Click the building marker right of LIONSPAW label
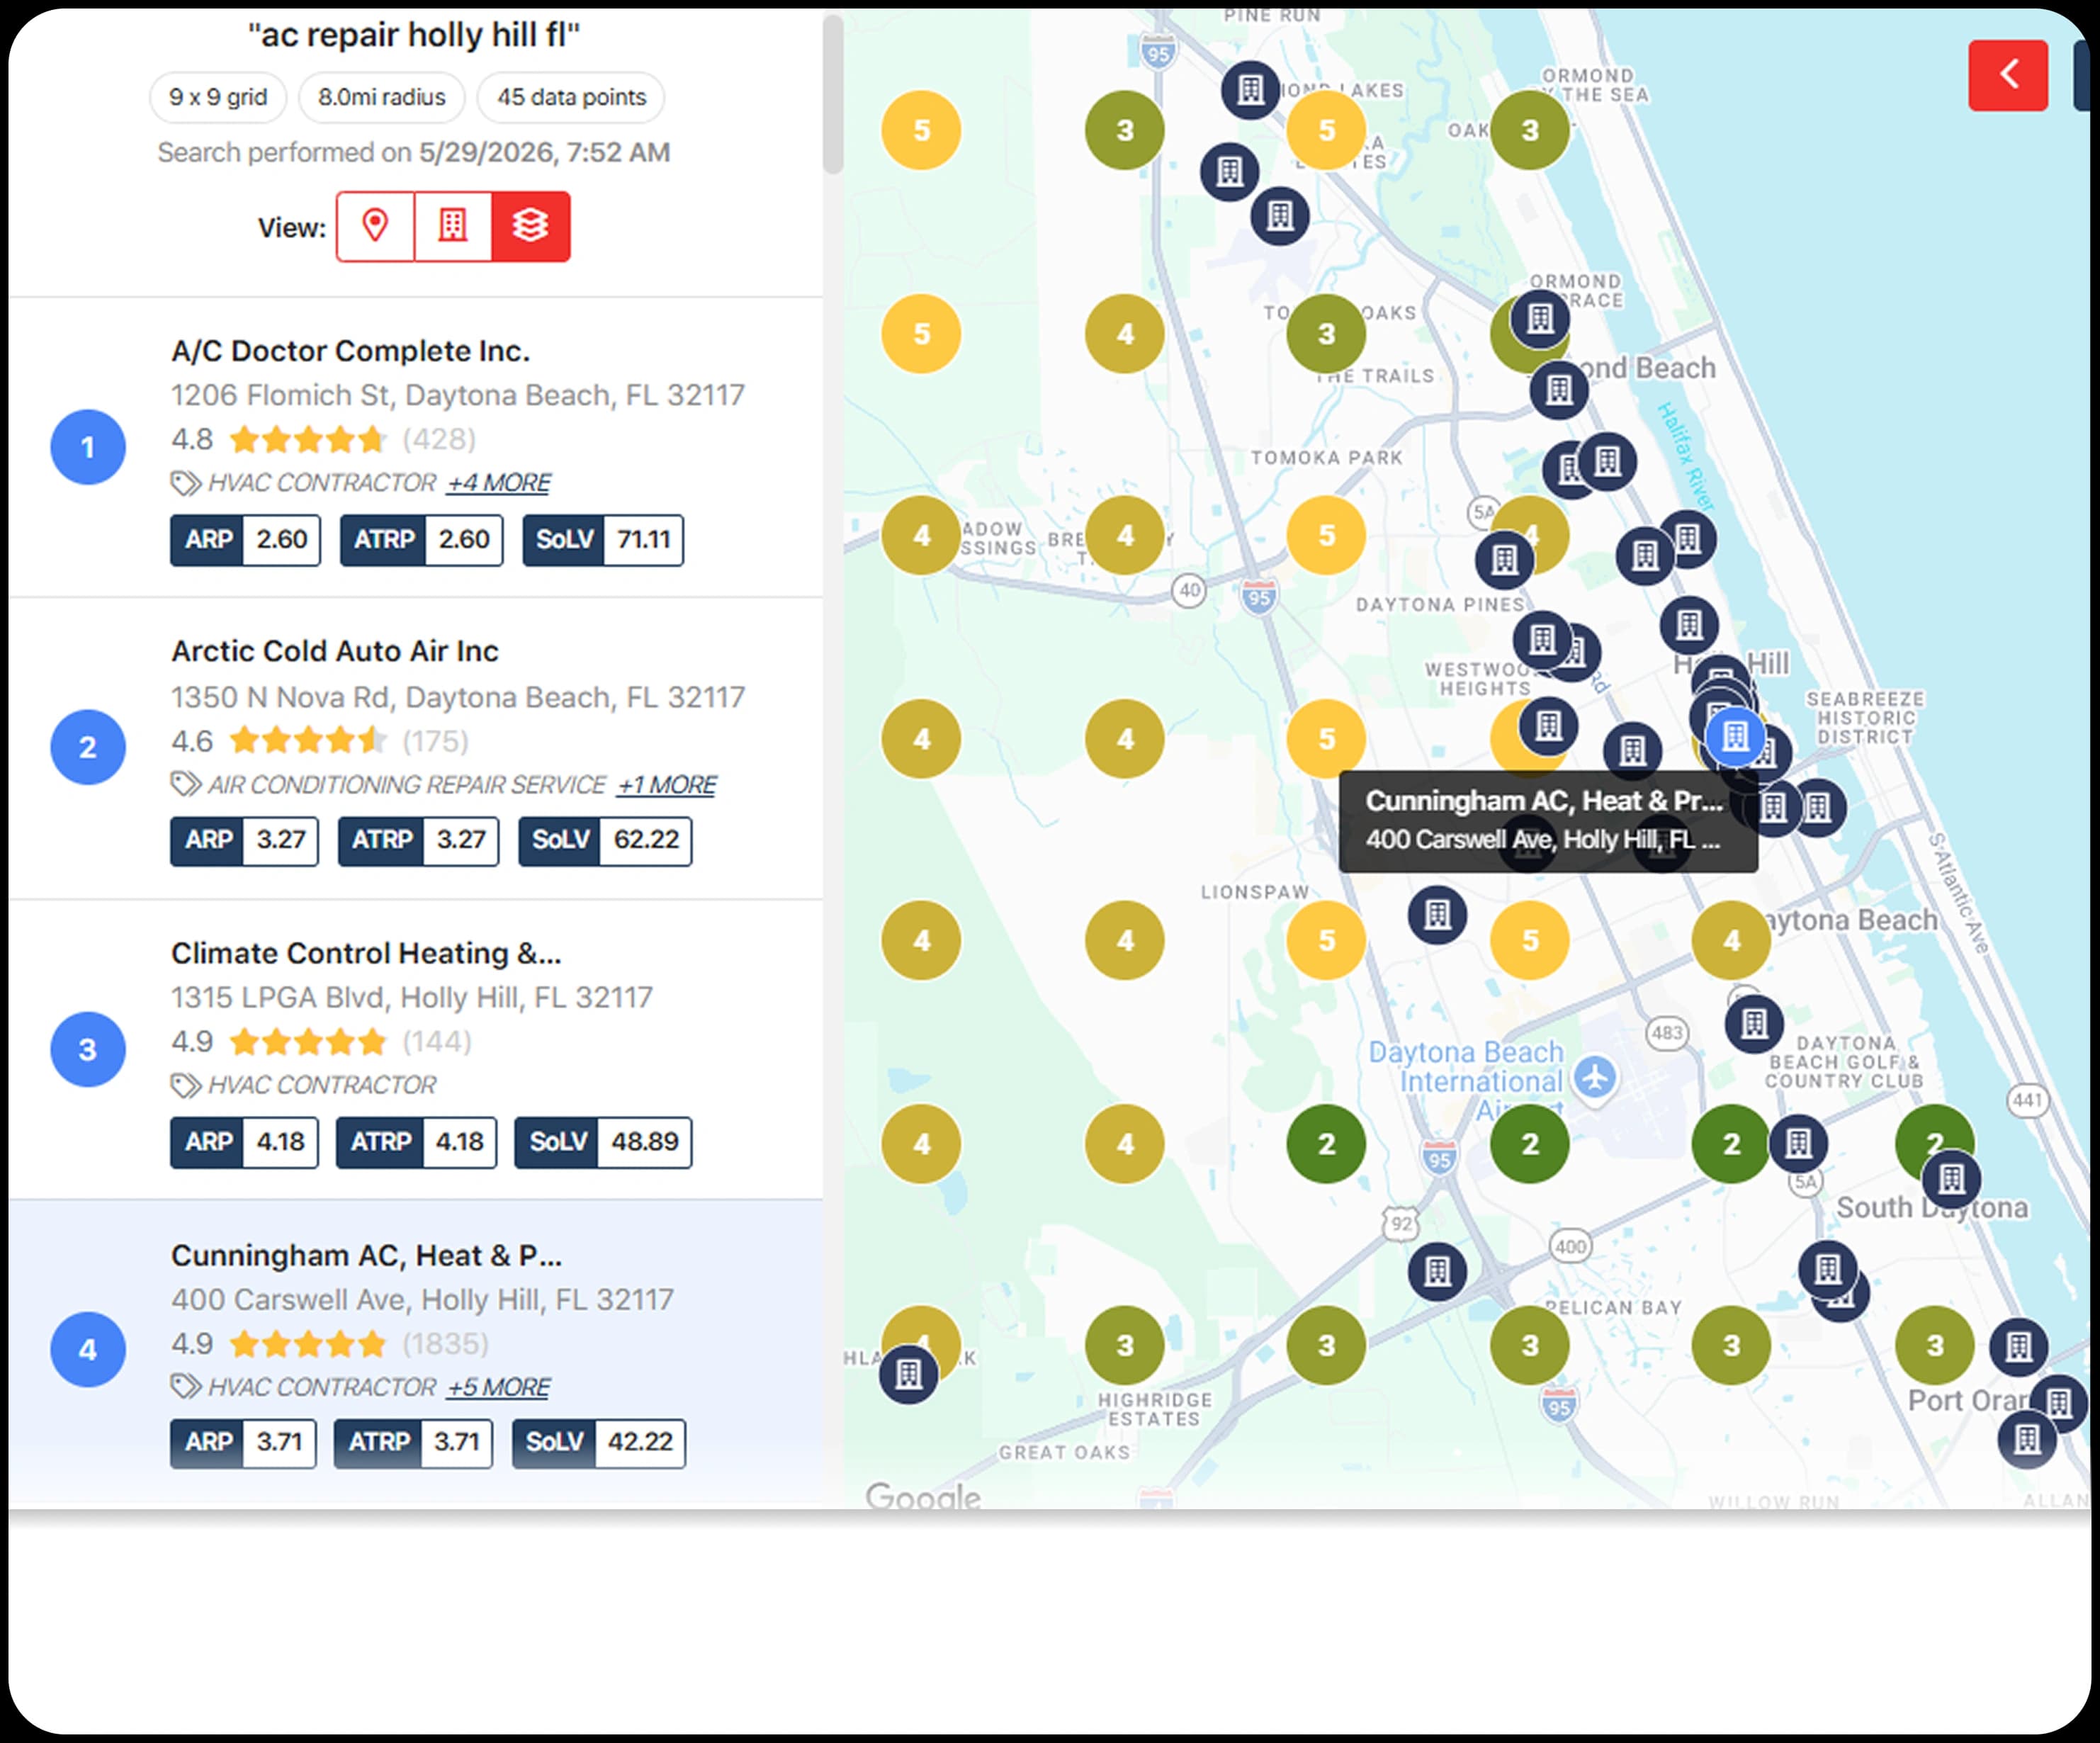The height and width of the screenshot is (1743, 2100). pos(1437,914)
